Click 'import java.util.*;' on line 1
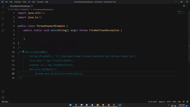The width and height of the screenshot is (190, 107). pyautogui.click(x=31, y=13)
